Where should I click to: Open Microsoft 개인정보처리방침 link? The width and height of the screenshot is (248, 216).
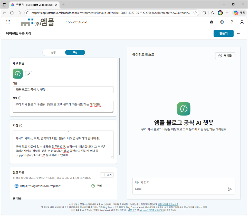152,210
